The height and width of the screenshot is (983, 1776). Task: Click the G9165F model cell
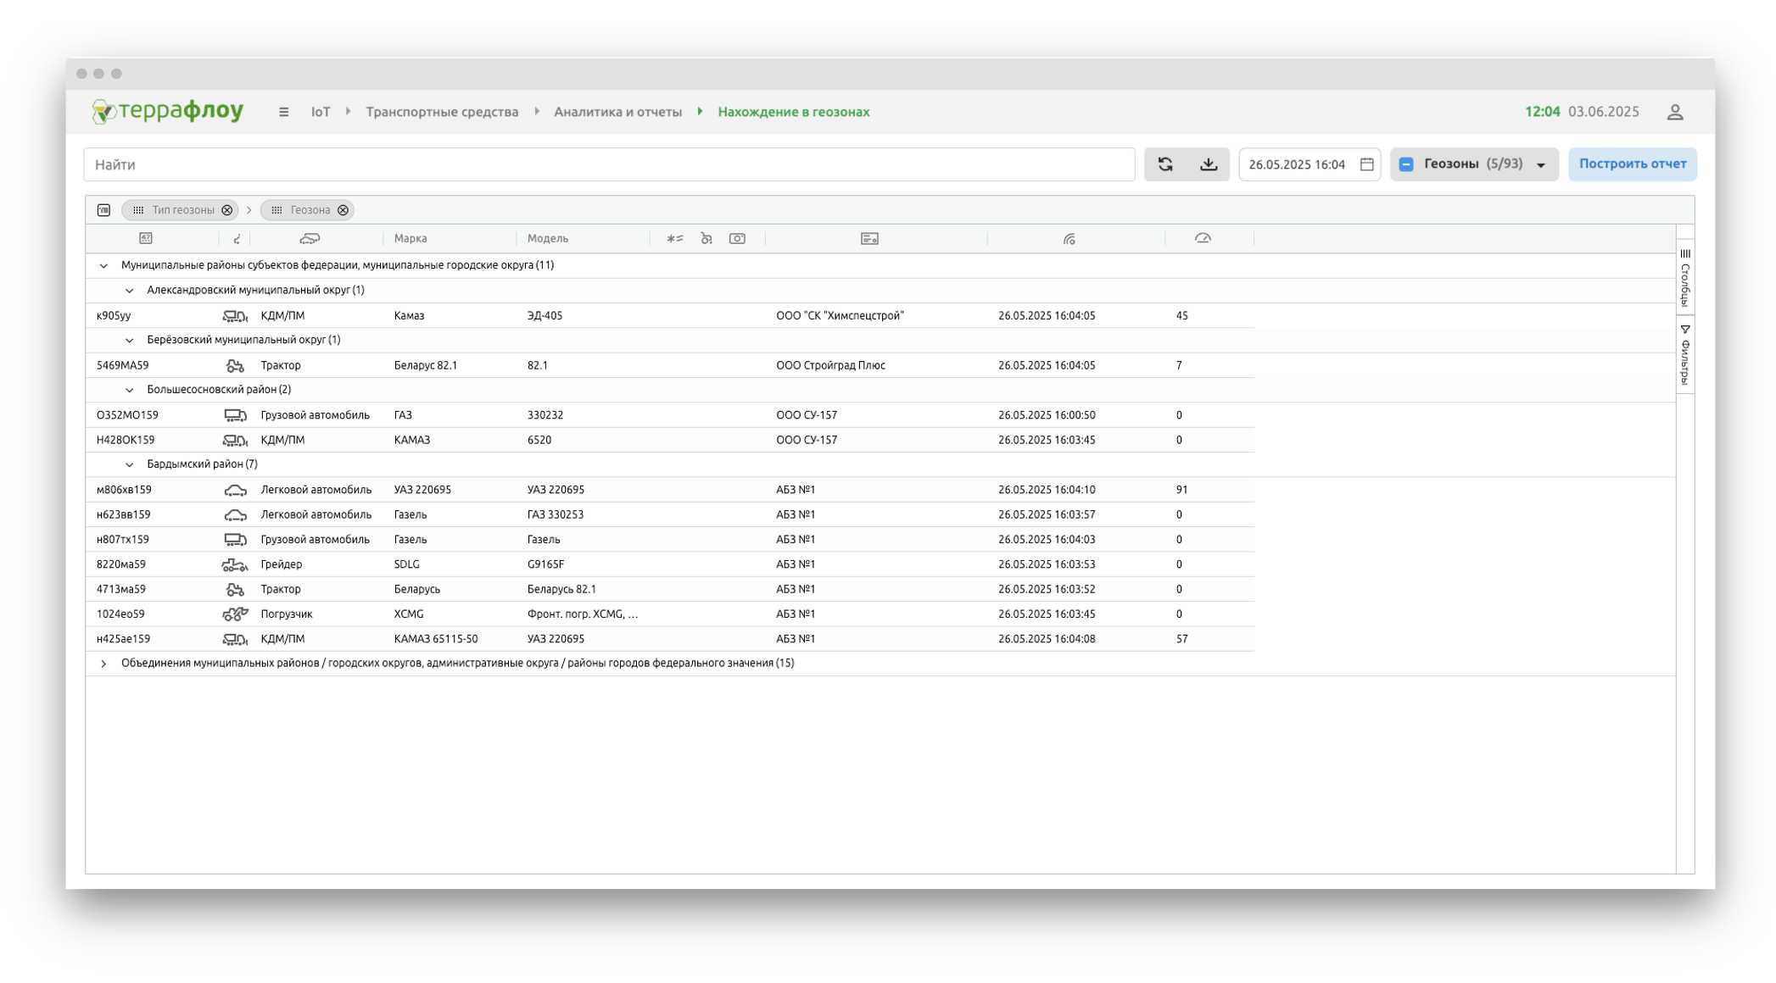545,564
